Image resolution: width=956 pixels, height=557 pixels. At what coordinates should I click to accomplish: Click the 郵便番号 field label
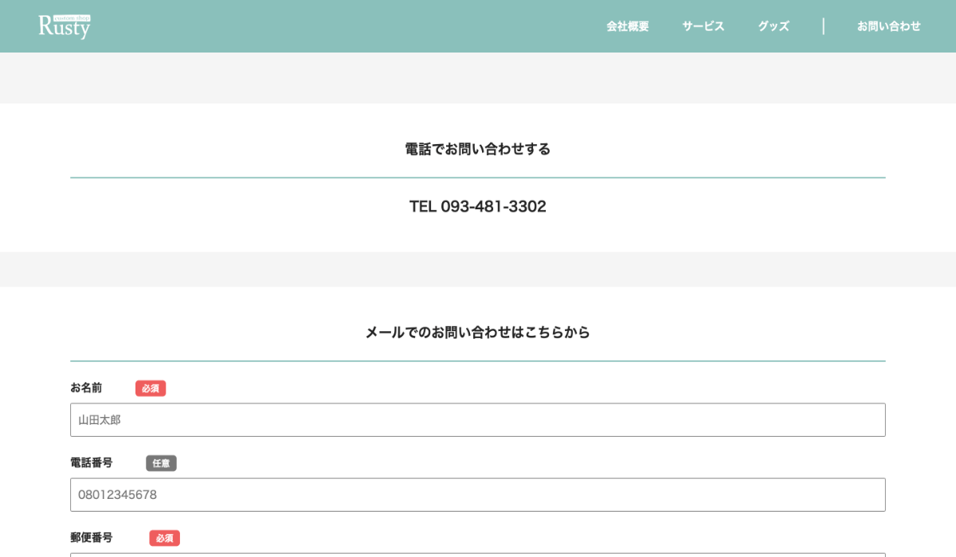click(92, 538)
